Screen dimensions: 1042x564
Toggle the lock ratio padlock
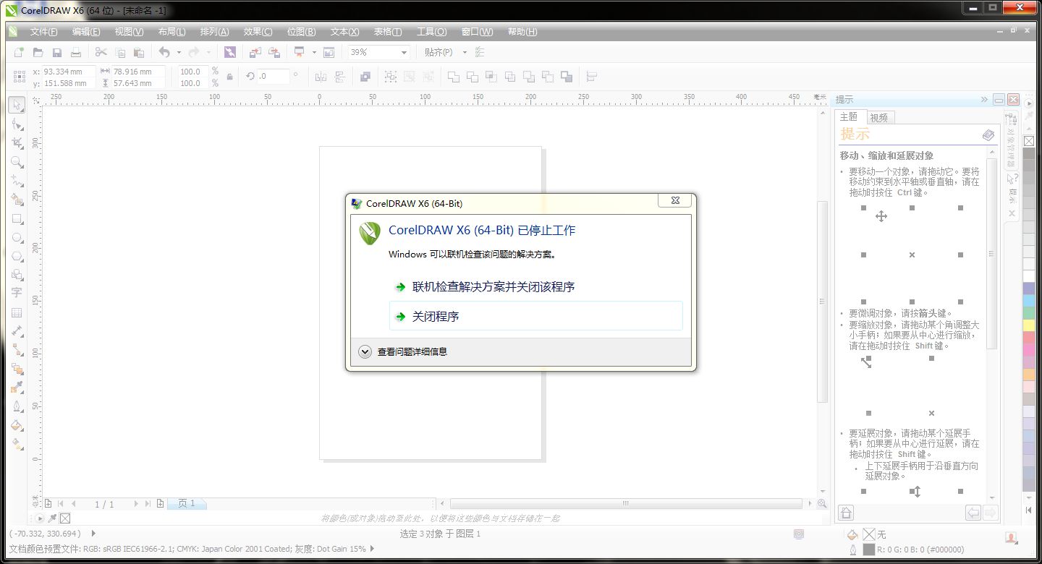230,77
